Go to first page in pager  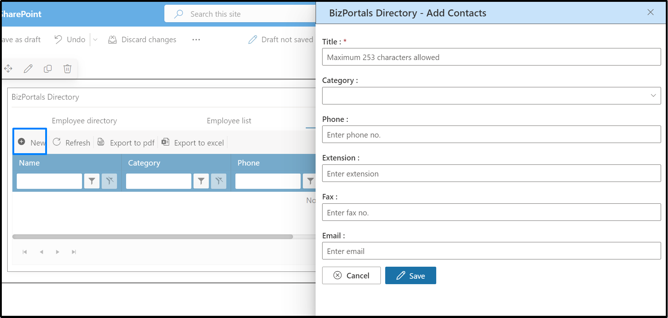(25, 252)
